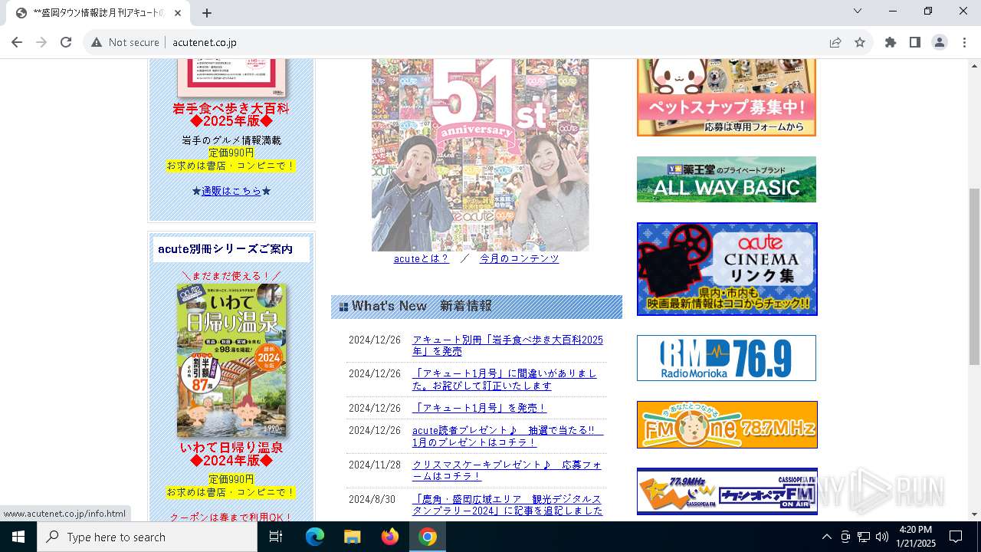The image size is (981, 552).
Task: Click the scrollbar down arrow
Action: point(974,514)
